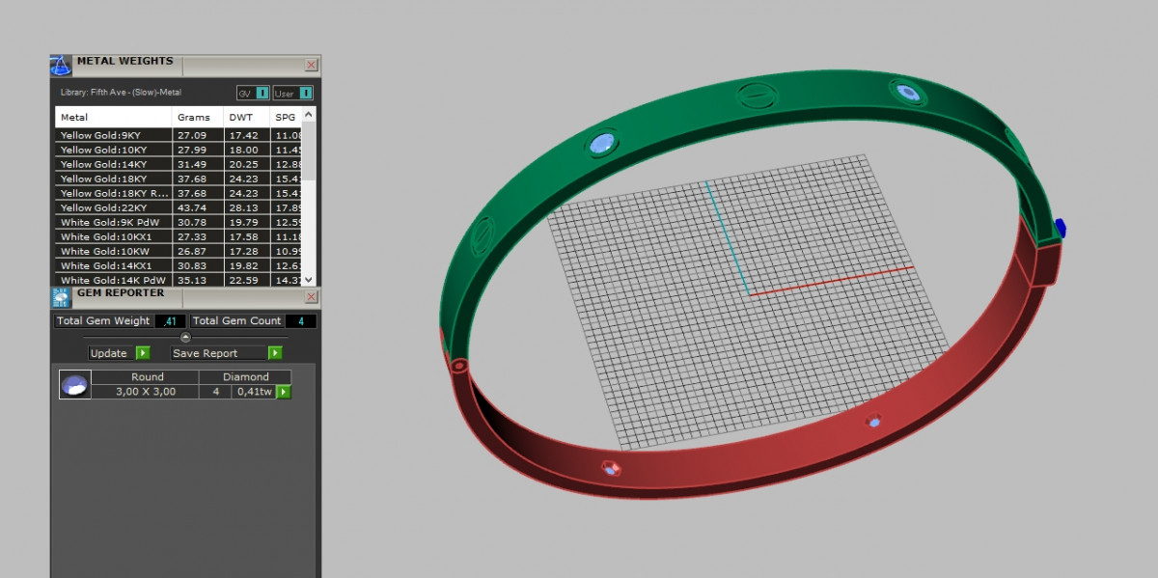Click the Round gem shape cell

pyautogui.click(x=146, y=377)
